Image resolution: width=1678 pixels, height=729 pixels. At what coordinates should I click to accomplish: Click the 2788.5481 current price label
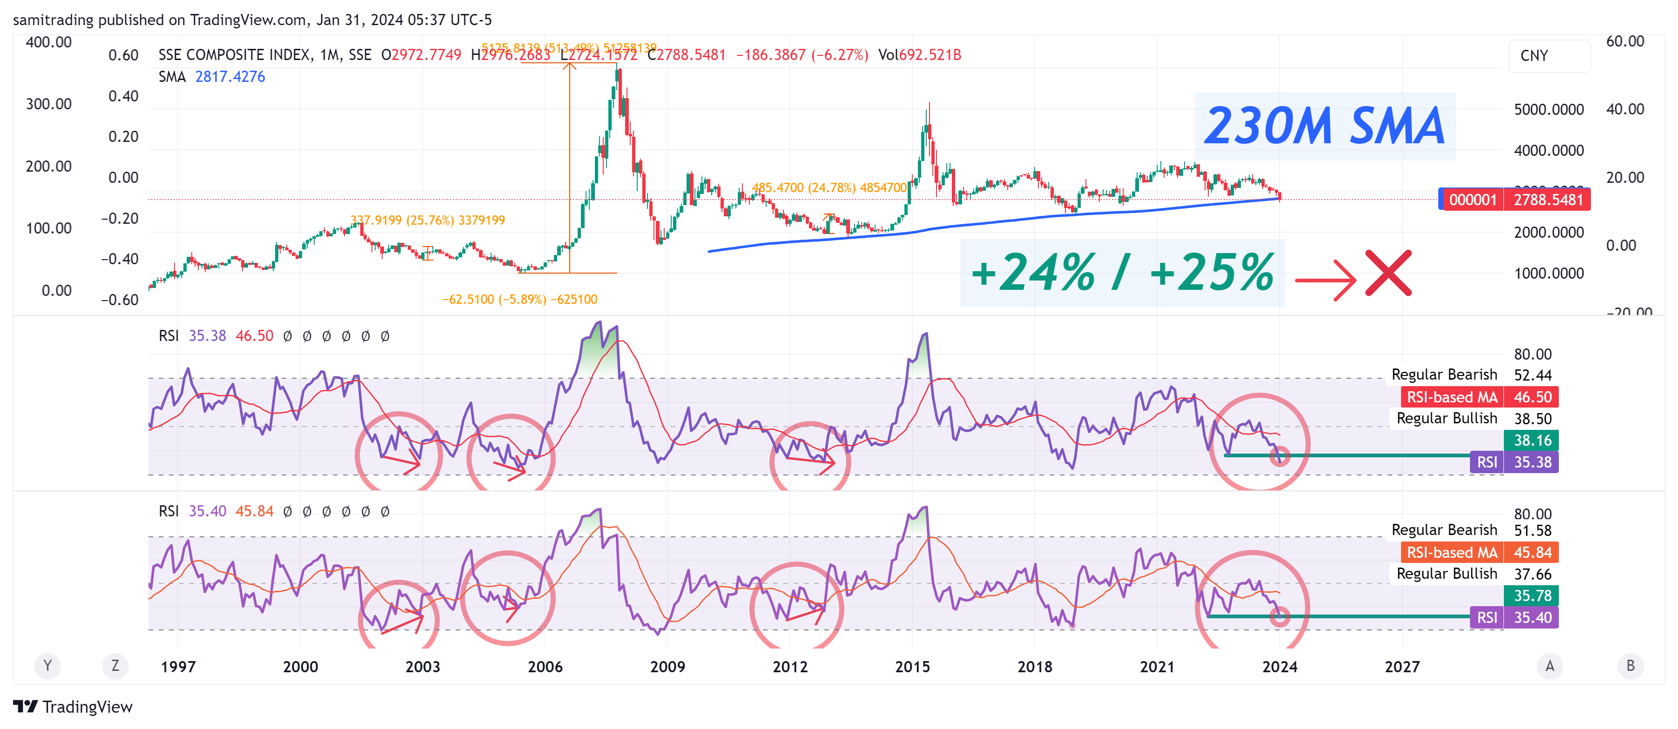[x=1548, y=200]
